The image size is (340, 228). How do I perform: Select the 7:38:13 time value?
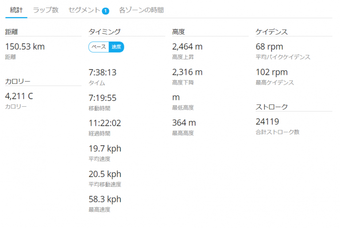103,73
